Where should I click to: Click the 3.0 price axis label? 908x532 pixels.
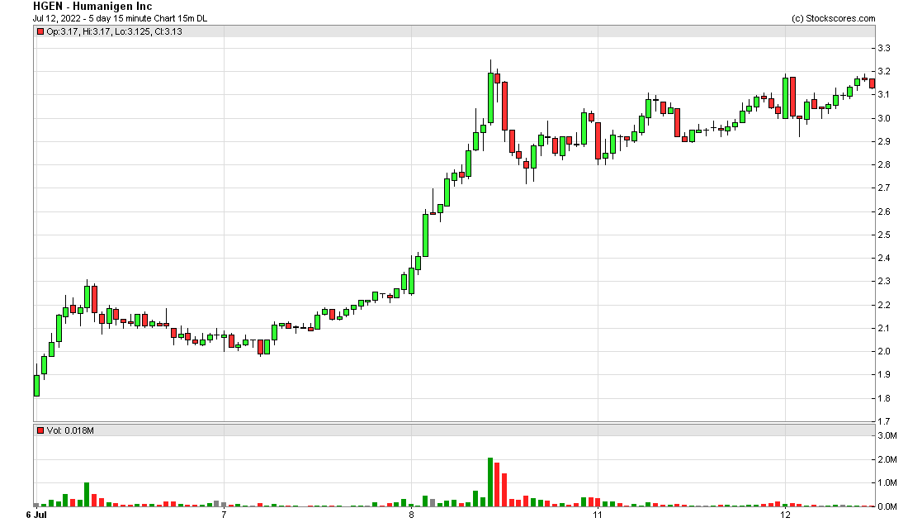[x=884, y=118]
